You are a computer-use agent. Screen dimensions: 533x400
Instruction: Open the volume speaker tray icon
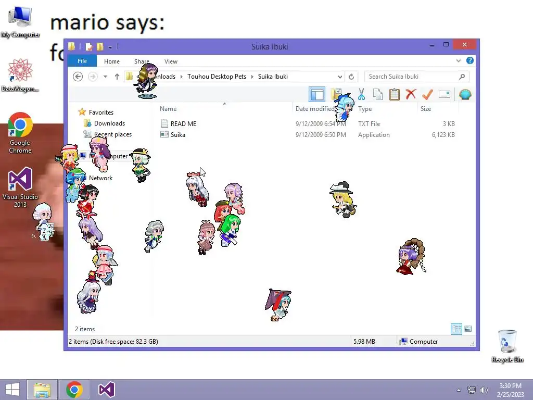tap(484, 390)
